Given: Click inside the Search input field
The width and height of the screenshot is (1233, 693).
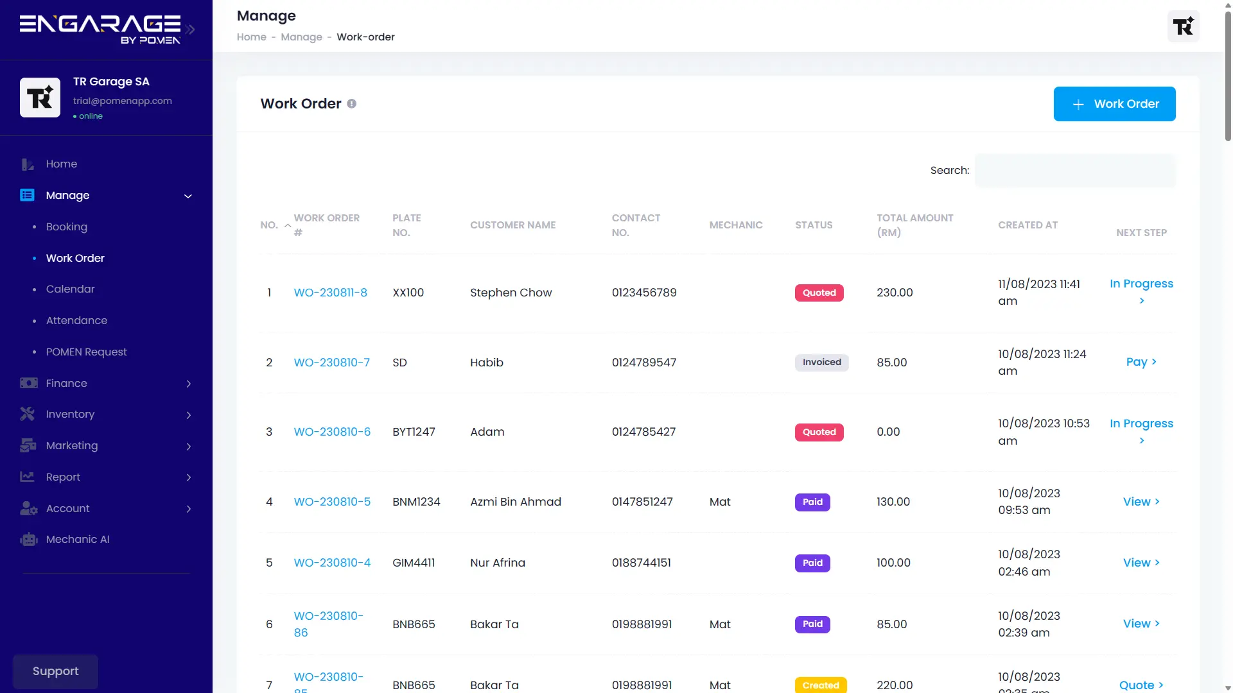Looking at the screenshot, I should [x=1076, y=171].
